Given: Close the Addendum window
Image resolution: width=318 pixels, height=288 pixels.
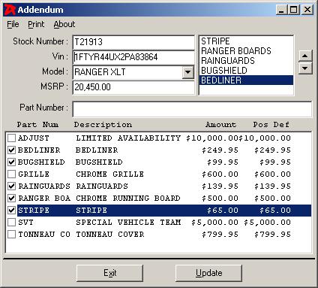Looking at the screenshot, I should pos(307,10).
